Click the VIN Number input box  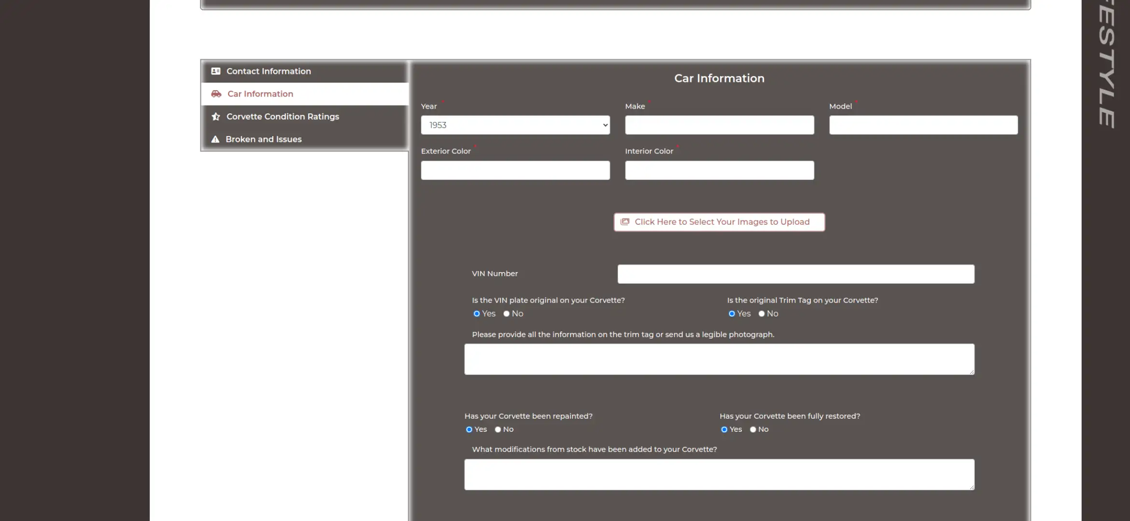796,274
